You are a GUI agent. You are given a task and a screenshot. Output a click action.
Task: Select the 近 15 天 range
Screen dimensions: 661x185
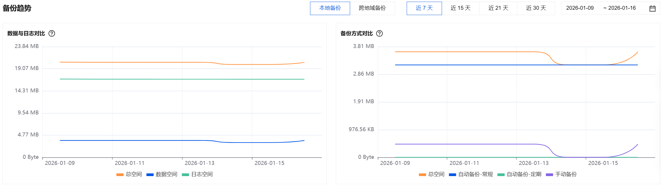pyautogui.click(x=460, y=8)
